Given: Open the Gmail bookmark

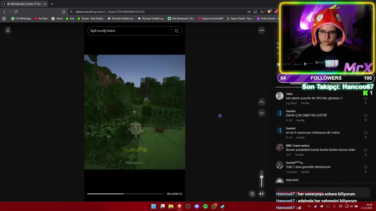Looking at the screenshot, I should click(x=57, y=18).
